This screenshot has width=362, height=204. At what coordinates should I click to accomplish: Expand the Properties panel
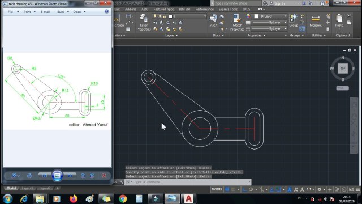pyautogui.click(x=256, y=35)
